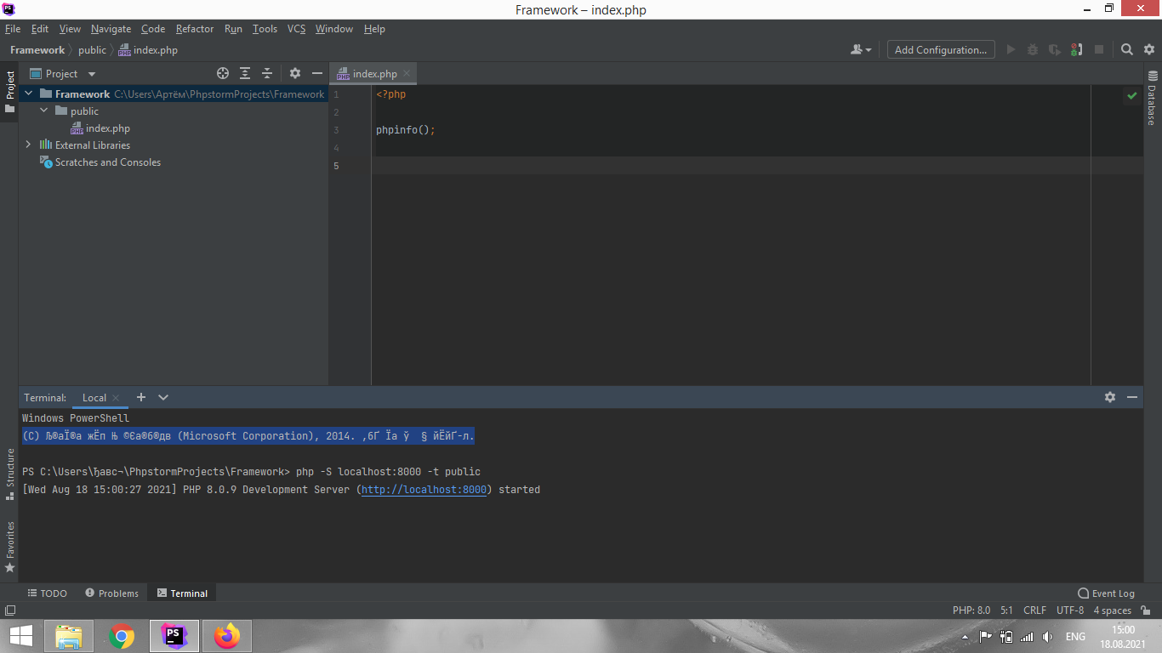Image resolution: width=1162 pixels, height=653 pixels.
Task: Toggle the Project tool window side tab
Action: [x=9, y=92]
